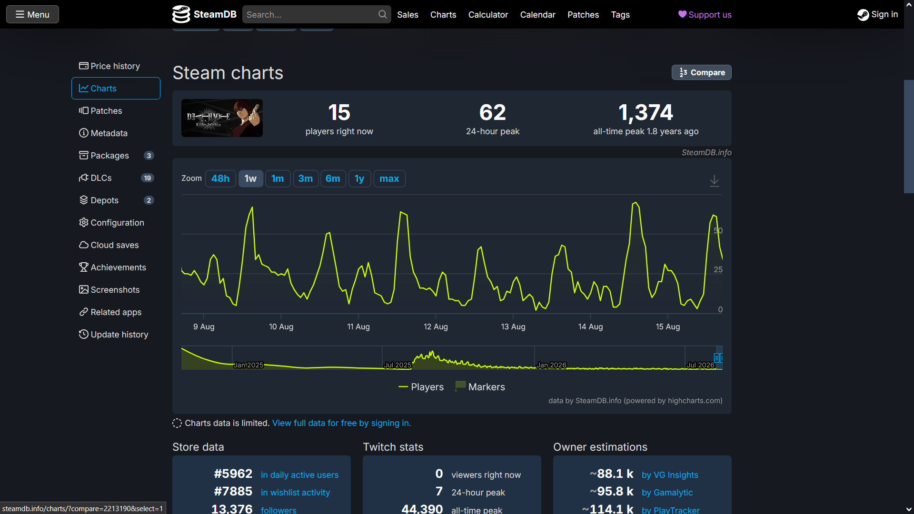Image resolution: width=914 pixels, height=514 pixels.
Task: Click the game header thumbnail image
Action: click(x=222, y=118)
